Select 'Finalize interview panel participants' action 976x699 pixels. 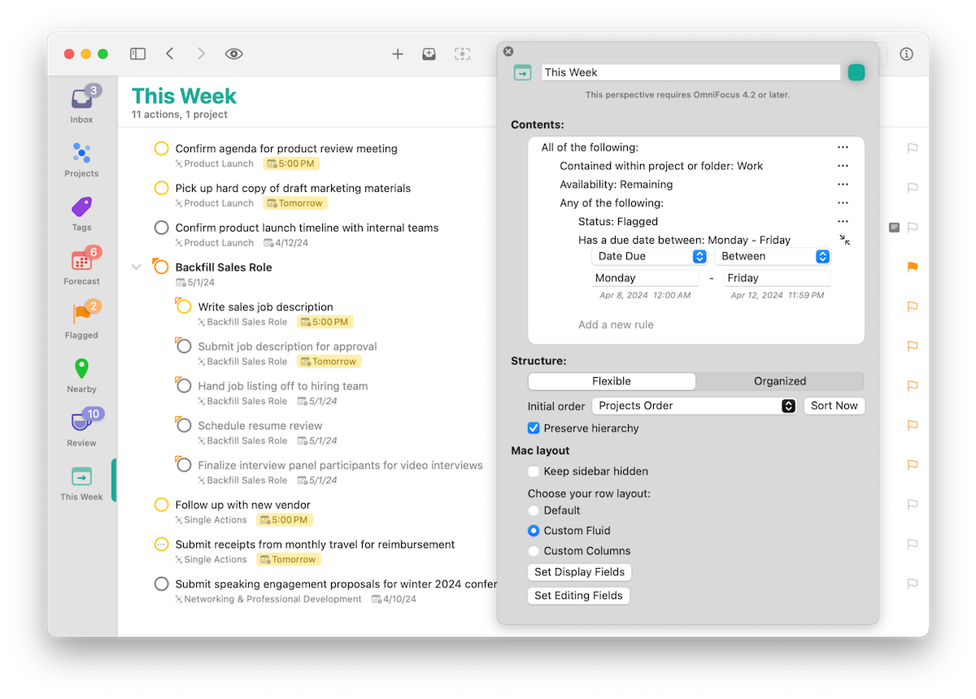pyautogui.click(x=341, y=466)
